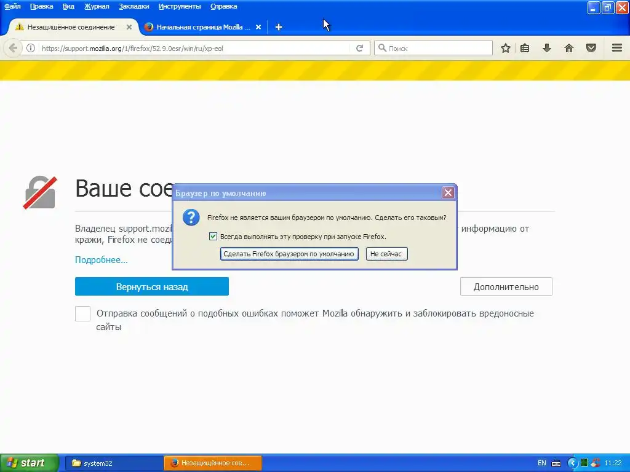Screen dimensions: 630x472
Task: Open the Справка menu
Action: point(223,6)
